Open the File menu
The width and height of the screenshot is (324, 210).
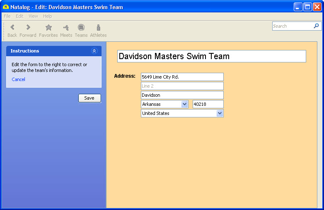[7, 16]
